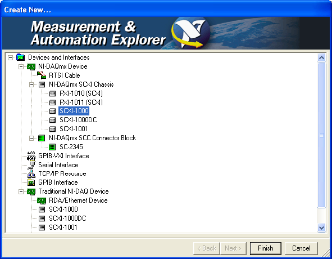The image size is (332, 259).
Task: Select the PXI-1010 (SCXI) entry
Action: (x=81, y=93)
